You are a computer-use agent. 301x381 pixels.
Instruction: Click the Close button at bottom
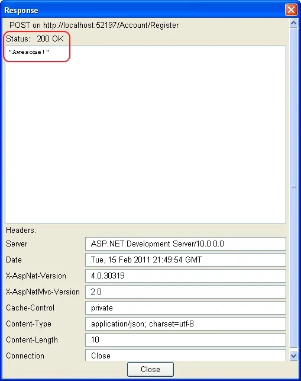coord(150,369)
